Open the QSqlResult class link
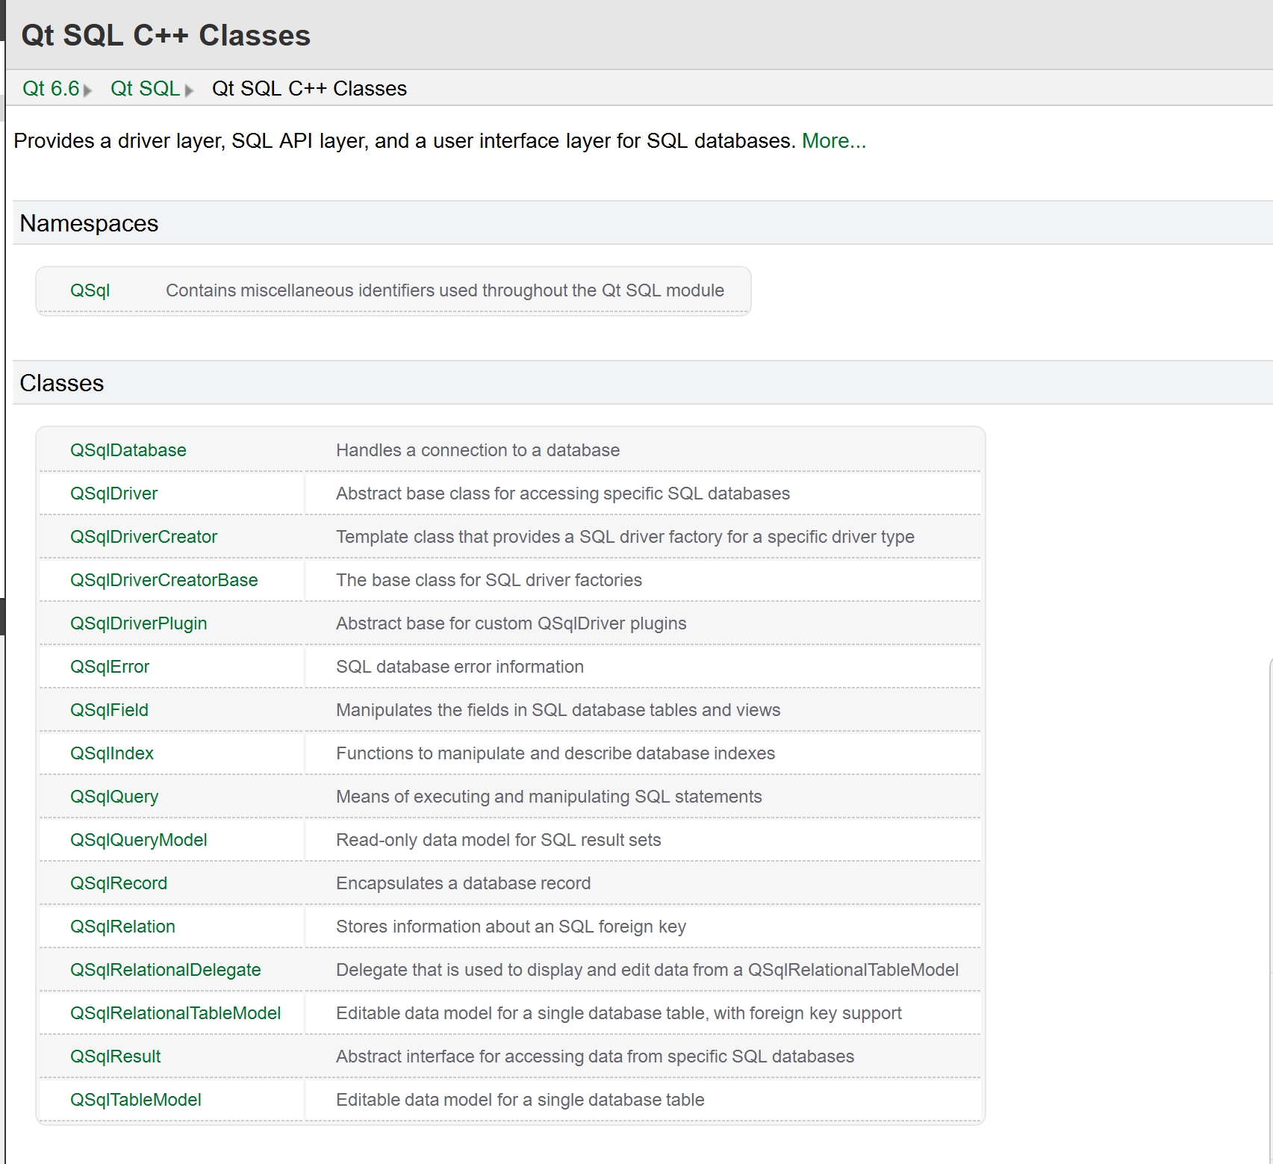Viewport: 1273px width, 1164px height. coord(116,1056)
